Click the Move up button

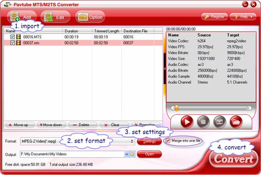click(20, 125)
